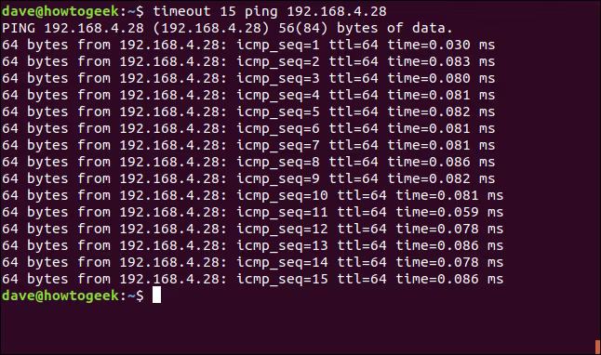Click the icmp_seq=15 text on the last line

point(282,279)
